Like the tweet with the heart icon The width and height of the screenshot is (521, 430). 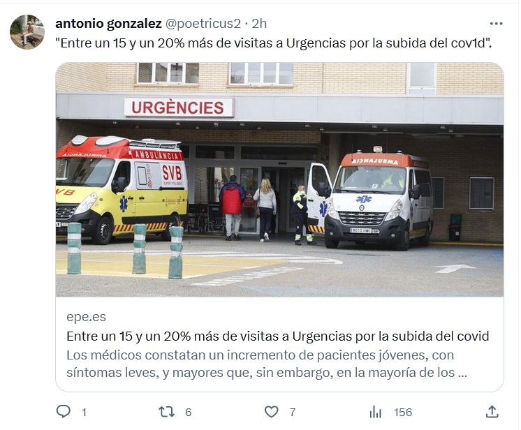[x=272, y=412]
